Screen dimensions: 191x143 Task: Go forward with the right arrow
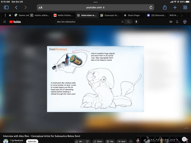point(26,7)
